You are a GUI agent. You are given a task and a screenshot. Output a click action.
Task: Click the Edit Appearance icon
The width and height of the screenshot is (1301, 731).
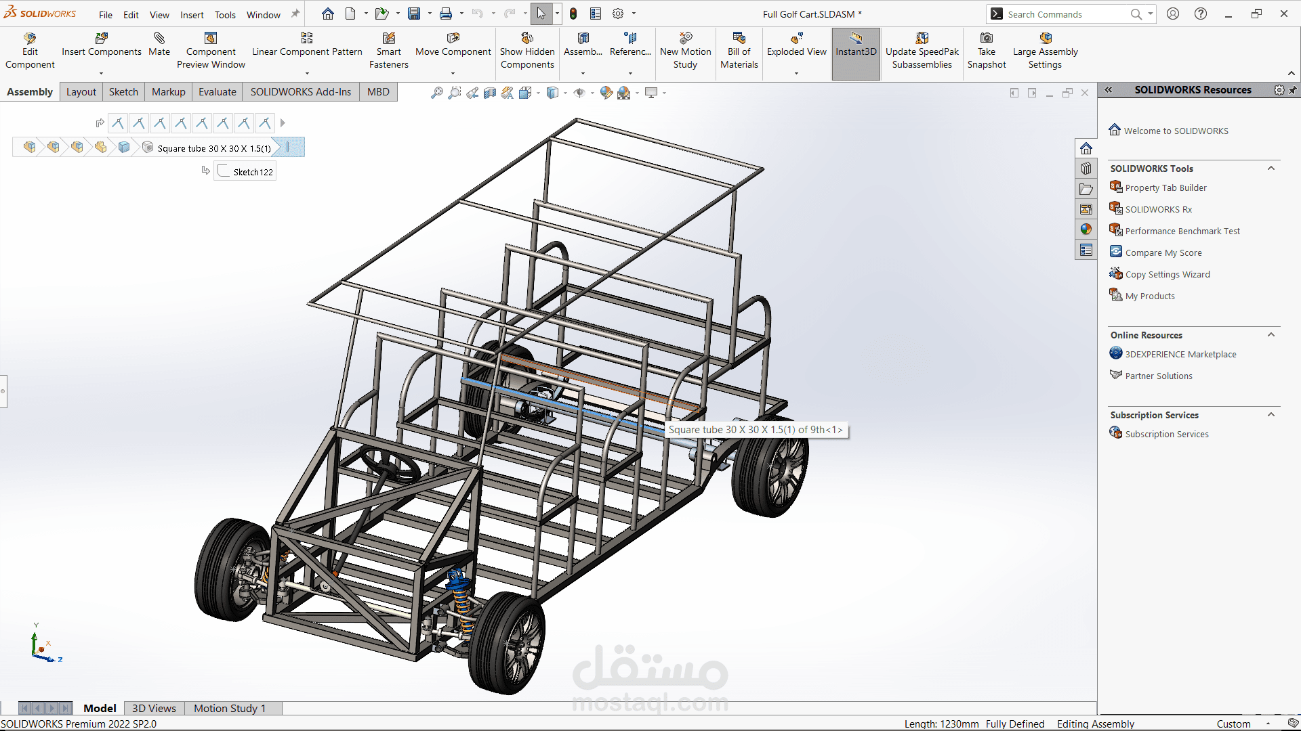(x=606, y=93)
